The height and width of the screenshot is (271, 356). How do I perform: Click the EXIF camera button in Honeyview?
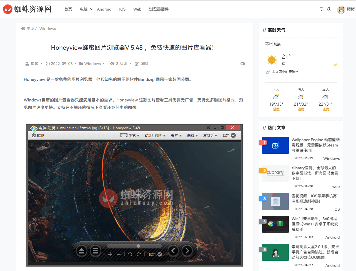(38, 136)
